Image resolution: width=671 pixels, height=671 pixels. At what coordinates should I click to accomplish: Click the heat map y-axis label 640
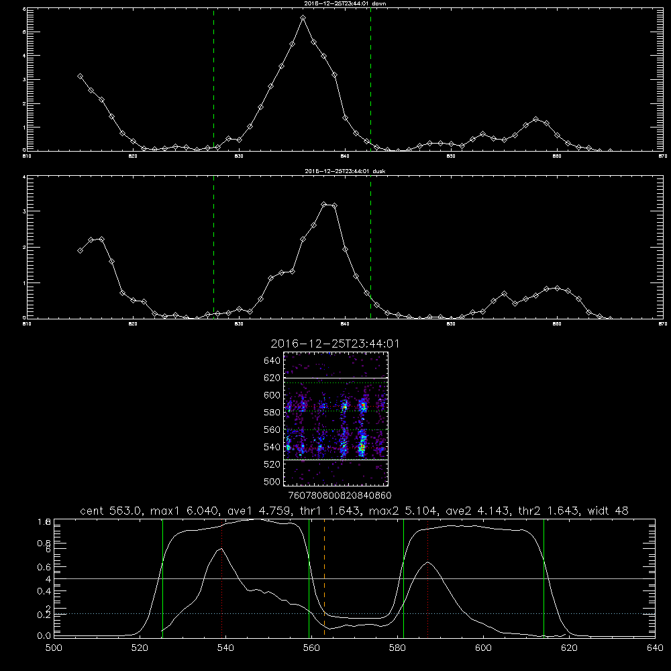click(272, 360)
